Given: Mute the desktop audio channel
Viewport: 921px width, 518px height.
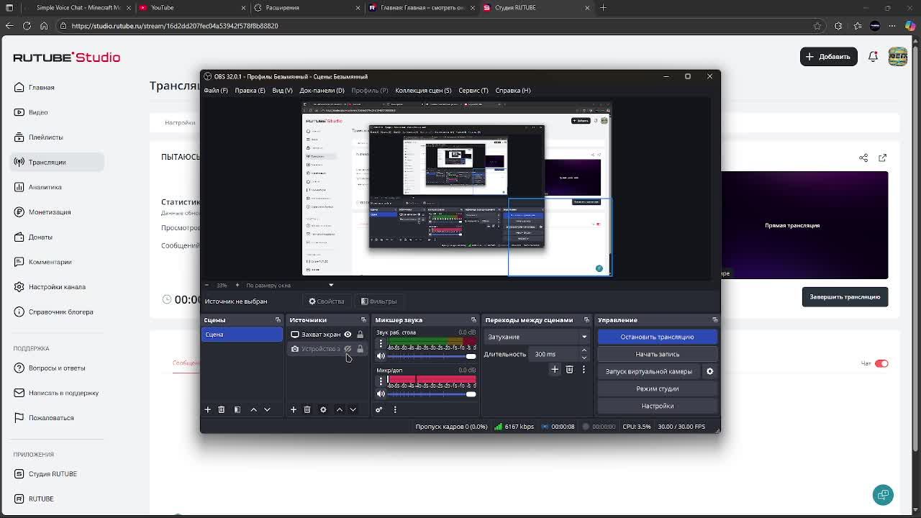Looking at the screenshot, I should point(381,356).
